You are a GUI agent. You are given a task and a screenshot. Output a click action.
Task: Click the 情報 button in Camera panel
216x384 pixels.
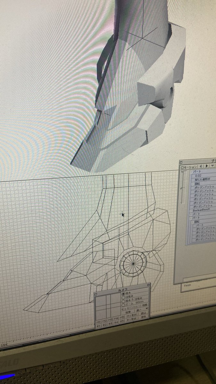pos(145,305)
